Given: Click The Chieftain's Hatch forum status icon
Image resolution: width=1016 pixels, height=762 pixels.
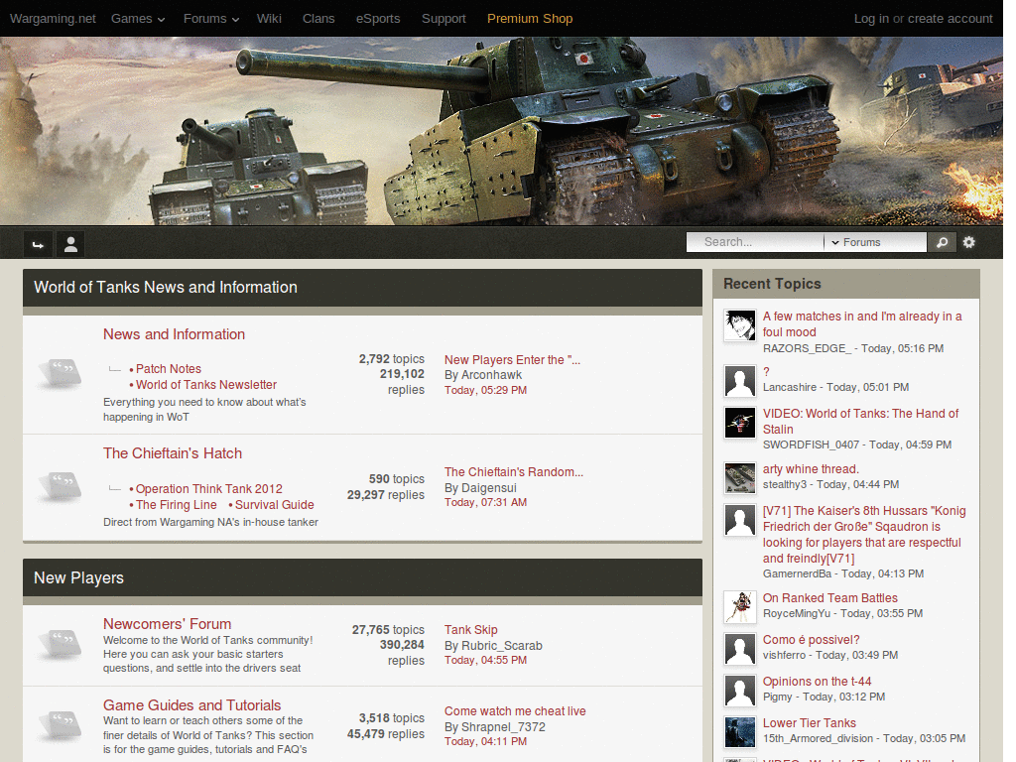Looking at the screenshot, I should [x=61, y=487].
